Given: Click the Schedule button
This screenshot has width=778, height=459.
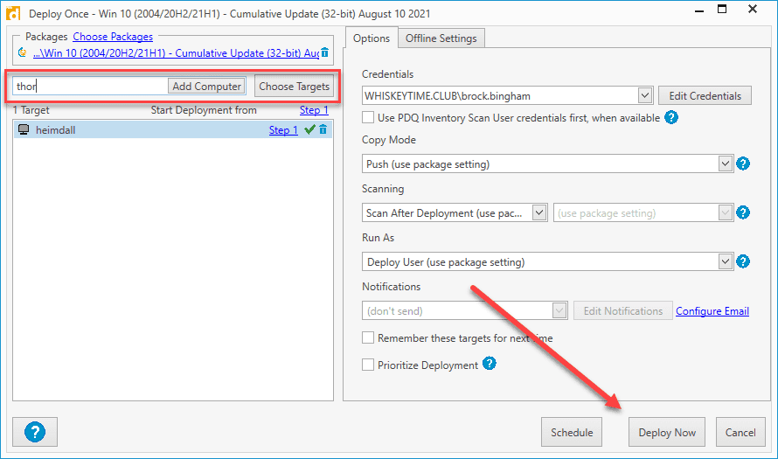Looking at the screenshot, I should click(572, 432).
